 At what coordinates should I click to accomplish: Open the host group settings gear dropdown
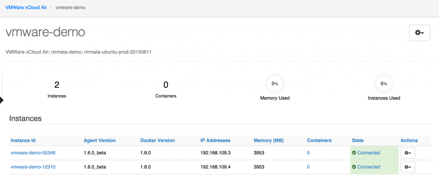(419, 33)
